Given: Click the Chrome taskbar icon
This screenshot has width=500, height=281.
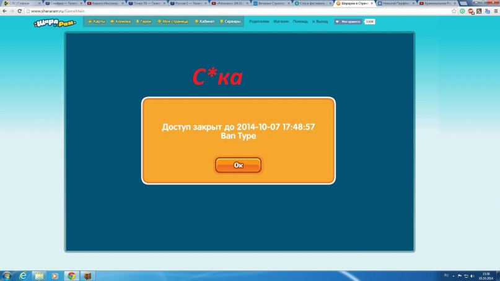Looking at the screenshot, I should coord(71,275).
